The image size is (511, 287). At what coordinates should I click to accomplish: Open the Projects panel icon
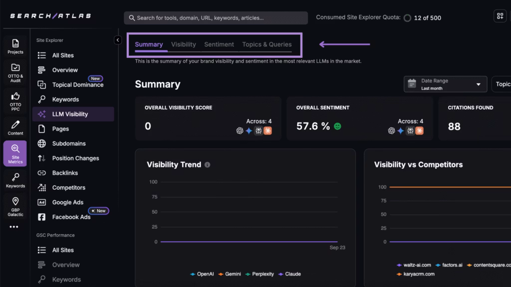pyautogui.click(x=15, y=44)
